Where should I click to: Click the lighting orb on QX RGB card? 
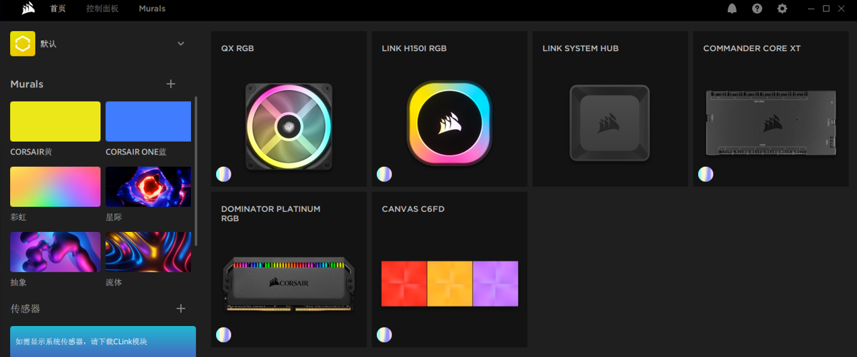(x=224, y=174)
